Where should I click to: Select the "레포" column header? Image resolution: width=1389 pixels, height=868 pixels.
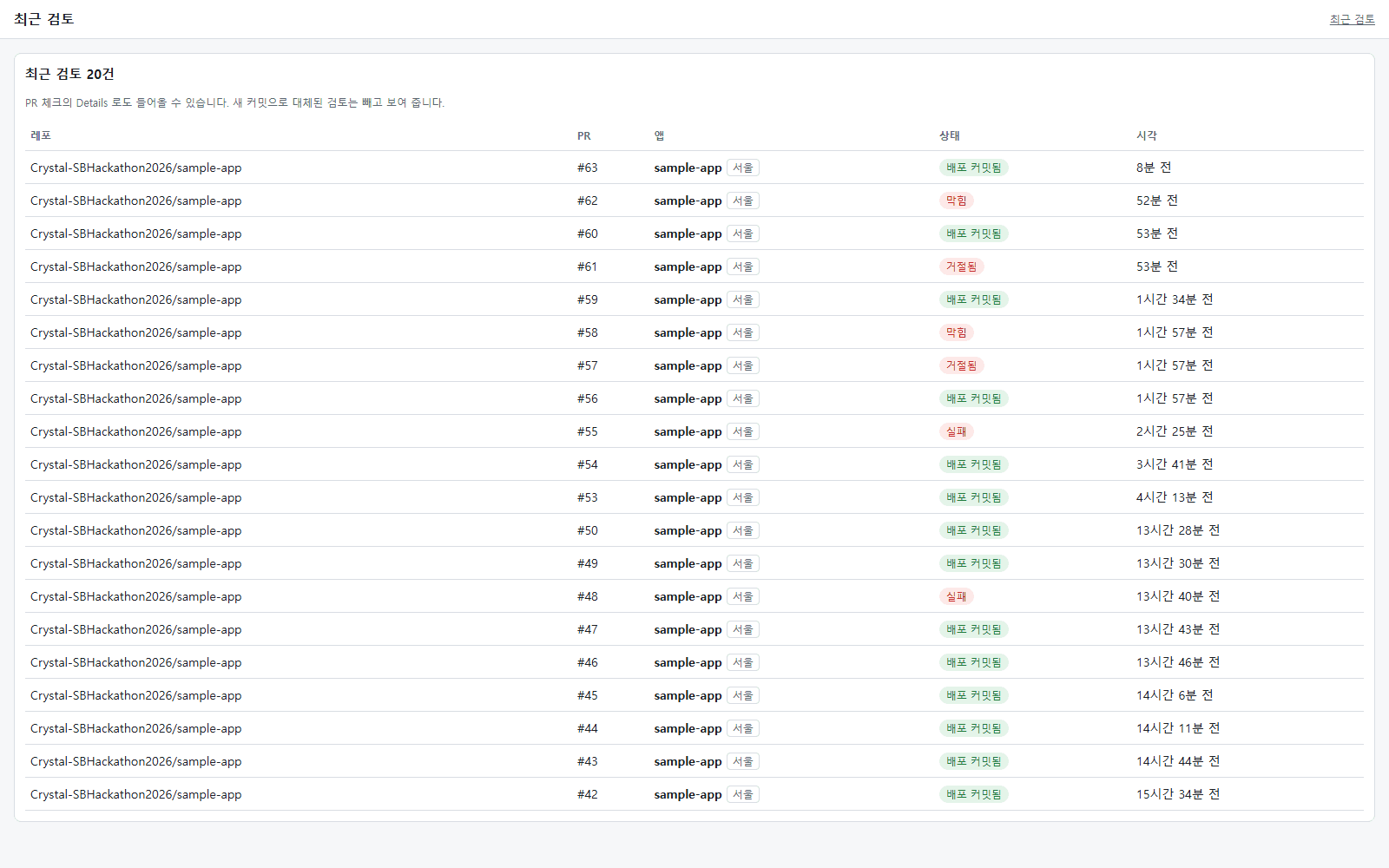[41, 135]
